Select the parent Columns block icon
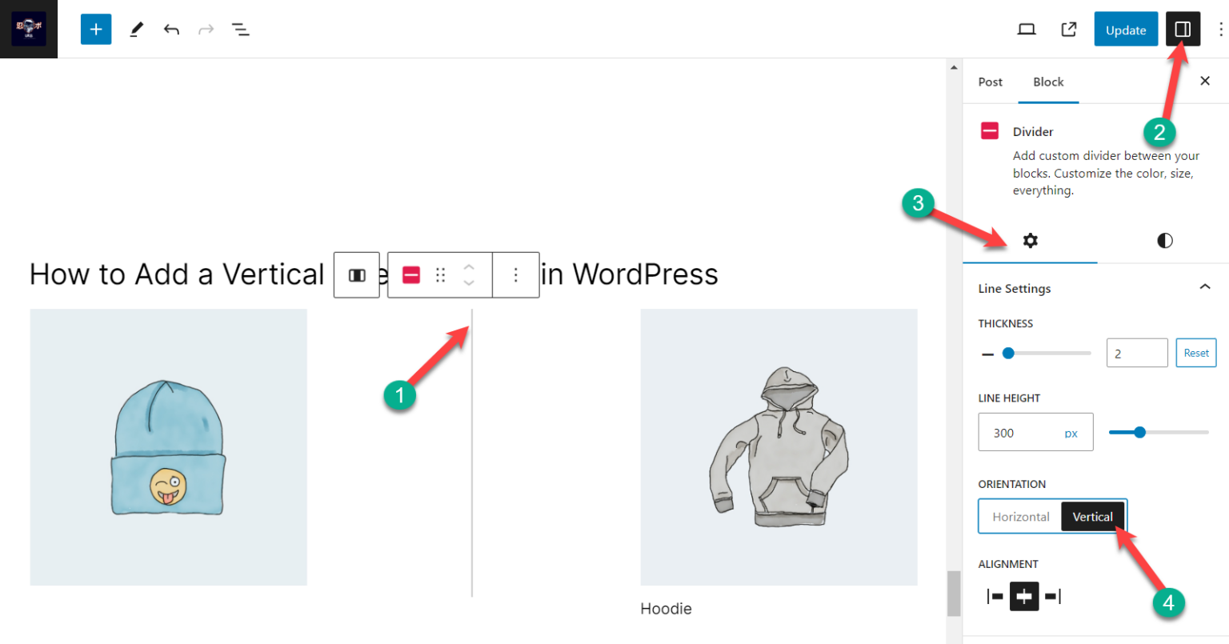The width and height of the screenshot is (1229, 644). pos(356,274)
